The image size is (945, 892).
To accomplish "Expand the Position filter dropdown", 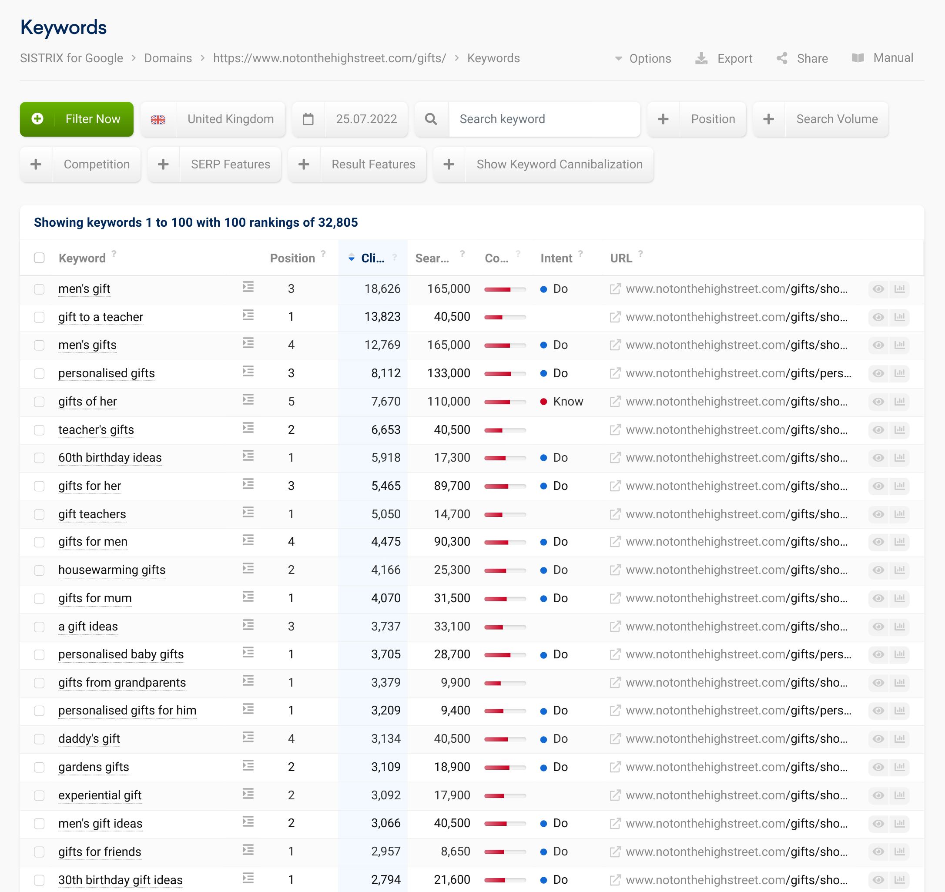I will click(713, 119).
